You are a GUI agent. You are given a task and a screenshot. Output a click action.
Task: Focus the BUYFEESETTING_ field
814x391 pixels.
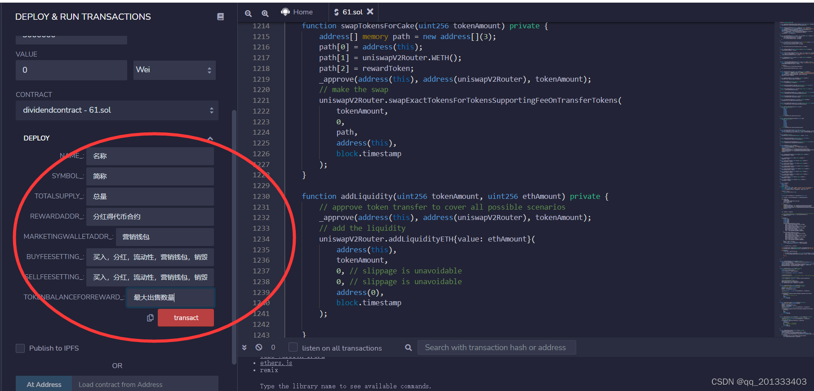coord(150,257)
